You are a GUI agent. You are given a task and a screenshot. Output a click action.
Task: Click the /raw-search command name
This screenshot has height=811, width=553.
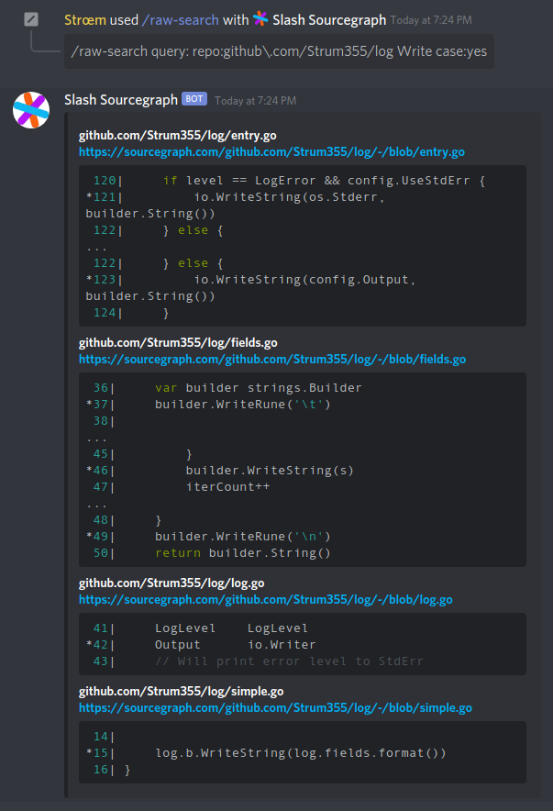click(x=181, y=20)
